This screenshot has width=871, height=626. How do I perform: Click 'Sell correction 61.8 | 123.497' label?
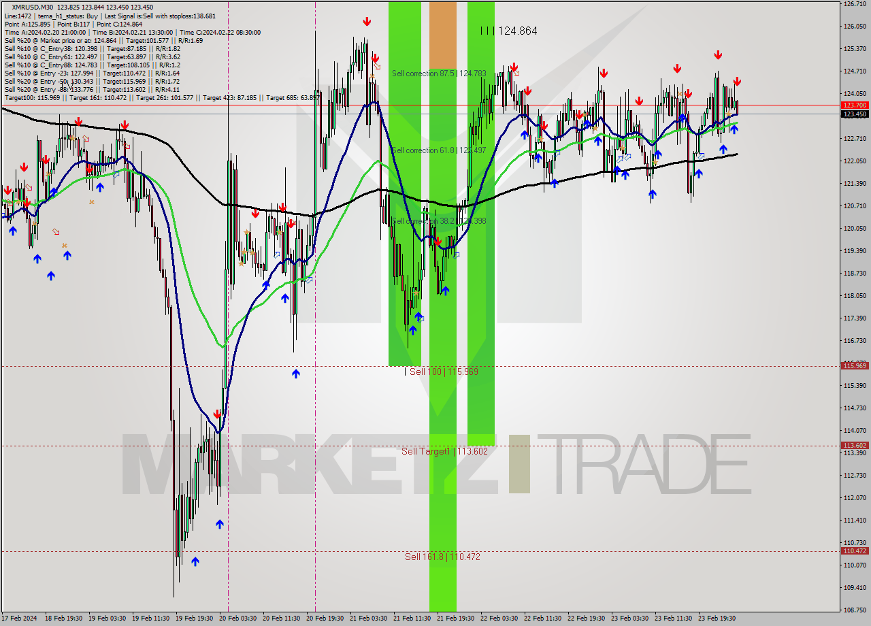439,150
